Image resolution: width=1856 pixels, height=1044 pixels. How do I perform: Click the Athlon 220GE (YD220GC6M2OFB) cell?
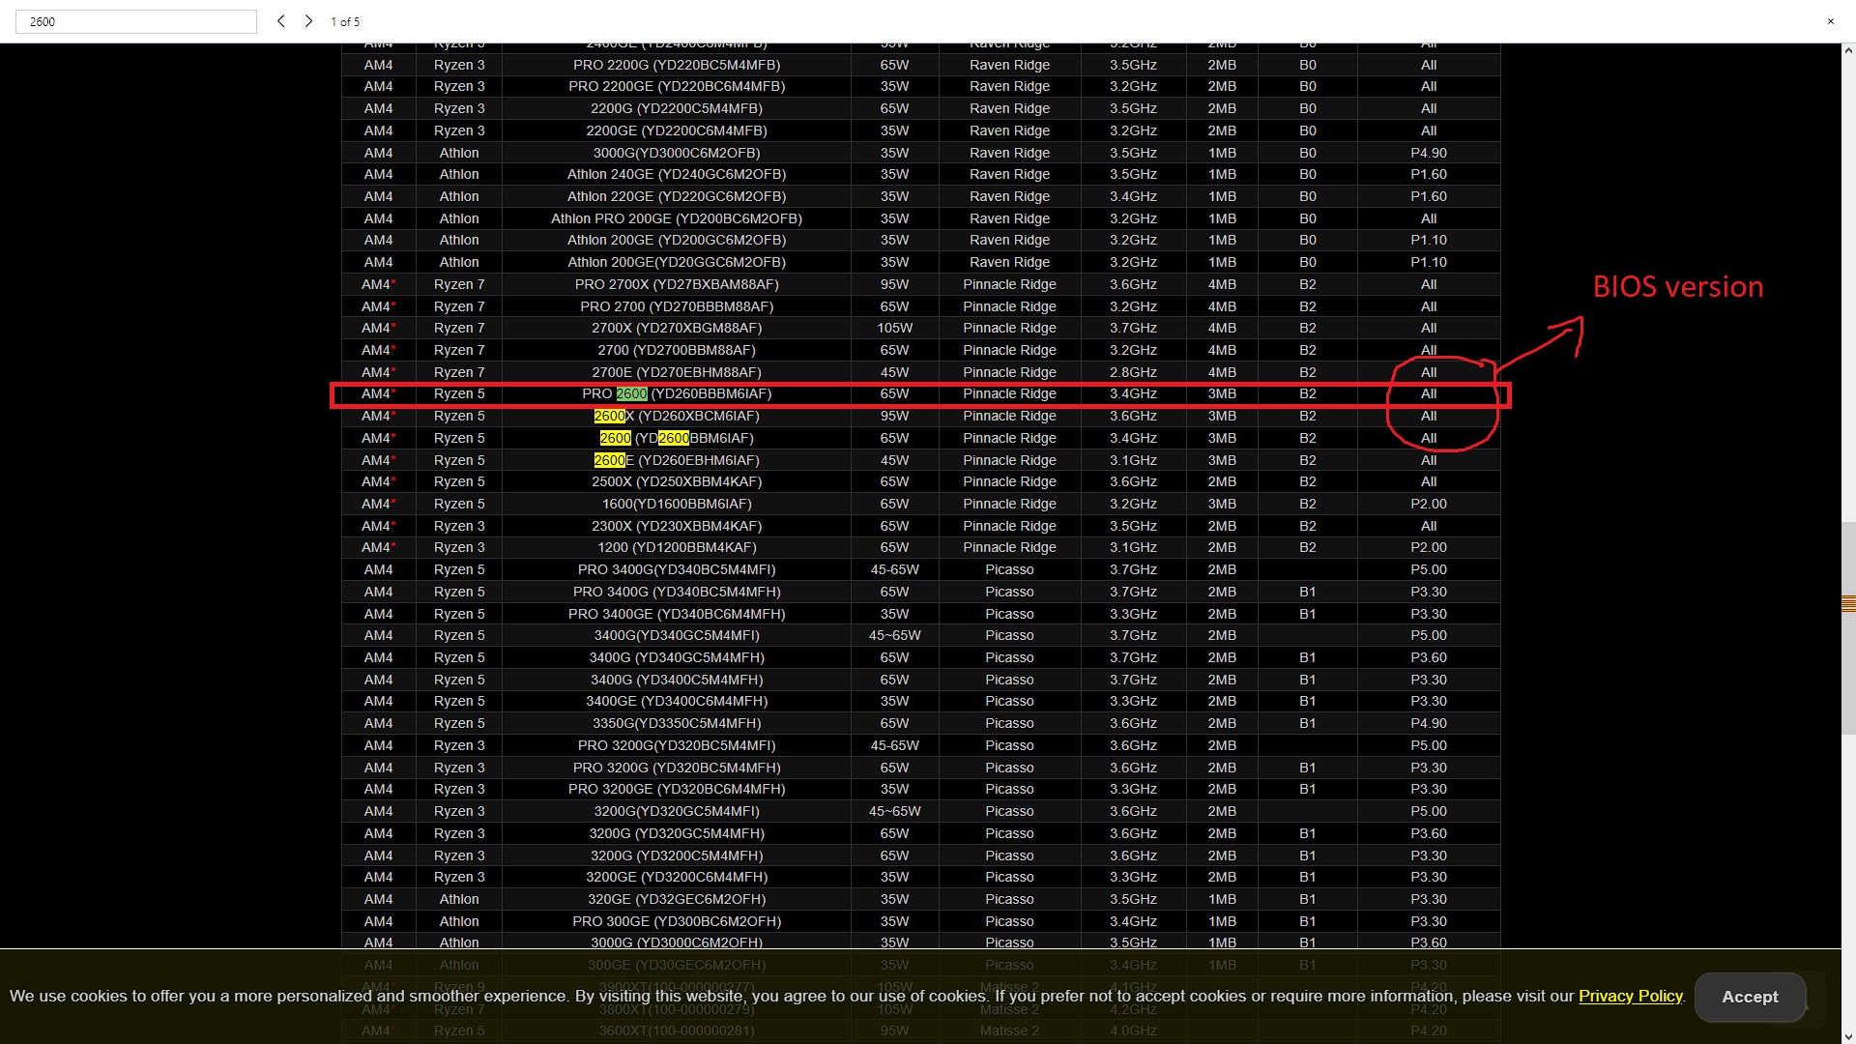pos(677,196)
